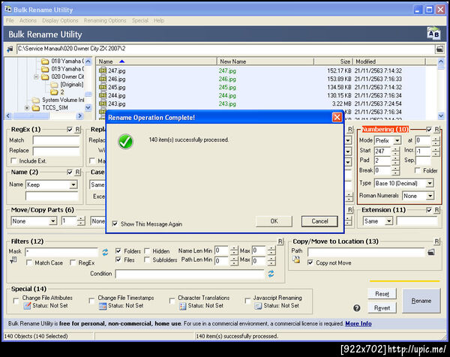
Task: Click the AB logo icon in header
Action: (x=433, y=34)
